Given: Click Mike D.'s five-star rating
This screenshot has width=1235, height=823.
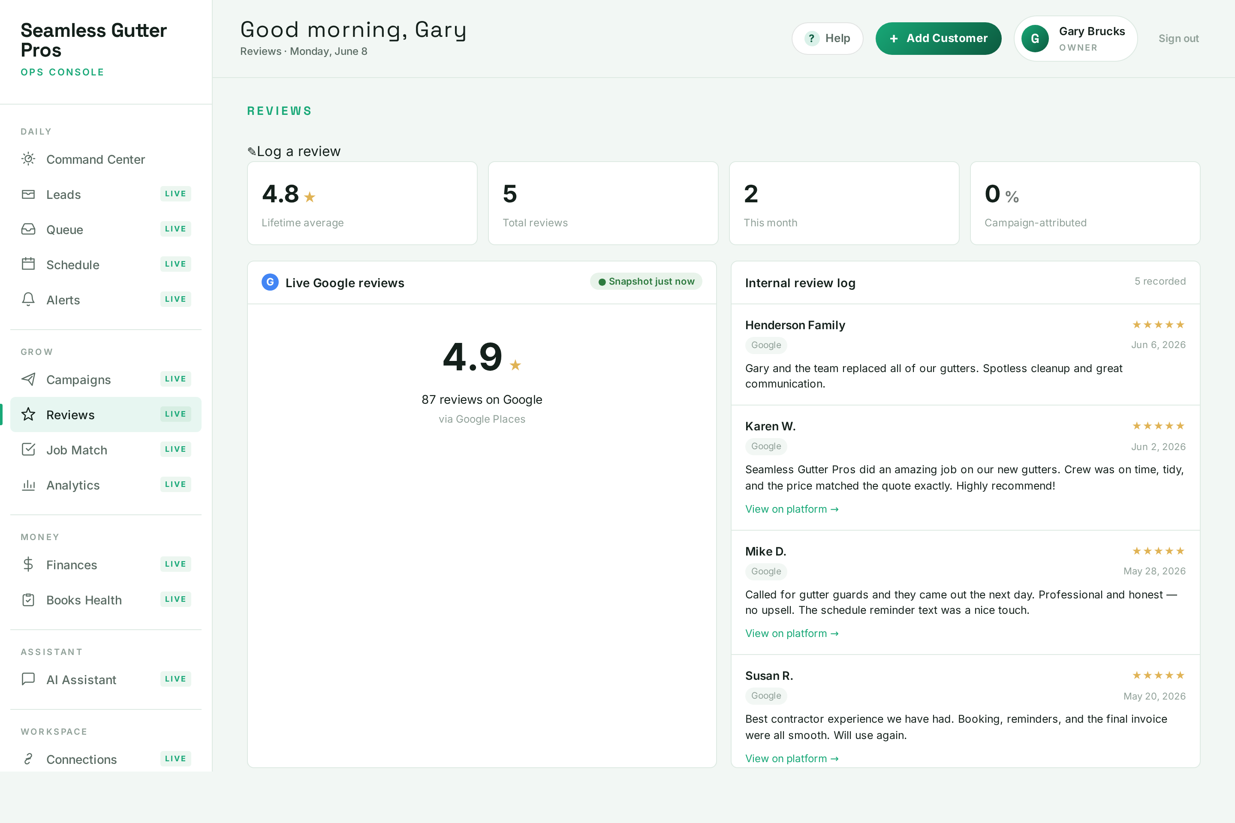Looking at the screenshot, I should (1158, 550).
